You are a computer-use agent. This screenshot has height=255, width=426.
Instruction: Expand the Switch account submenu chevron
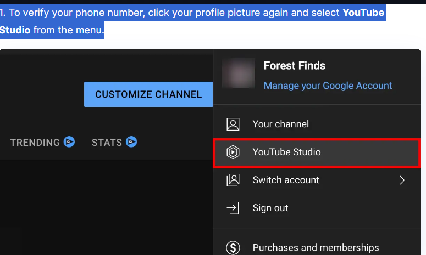pyautogui.click(x=402, y=180)
